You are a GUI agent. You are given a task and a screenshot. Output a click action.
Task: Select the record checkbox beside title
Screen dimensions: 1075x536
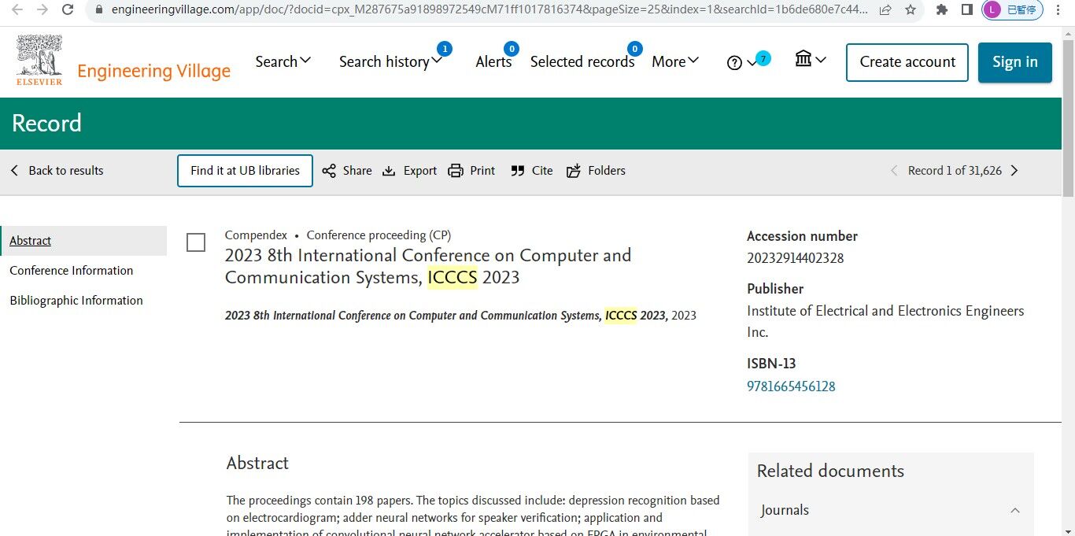point(196,242)
